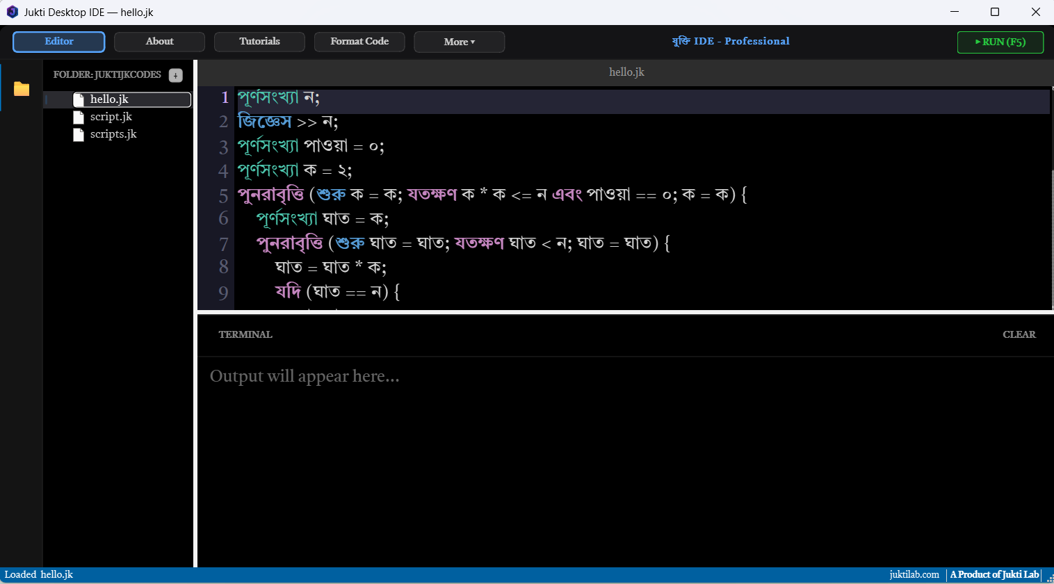The image size is (1054, 584).
Task: Select scripts.jk in the file tree
Action: tap(113, 134)
